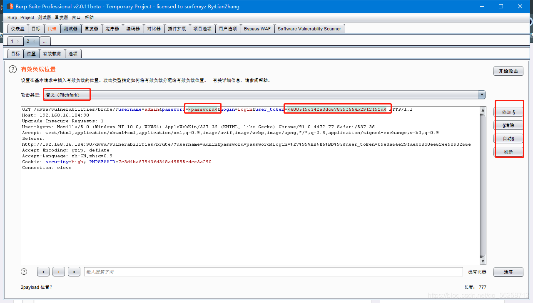Switch to the main 目标 tab

[36, 29]
